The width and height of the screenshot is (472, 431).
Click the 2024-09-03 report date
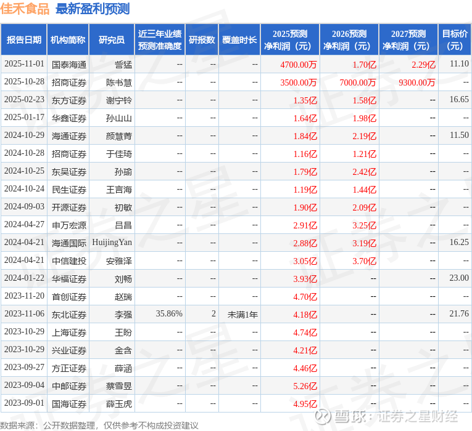24,207
